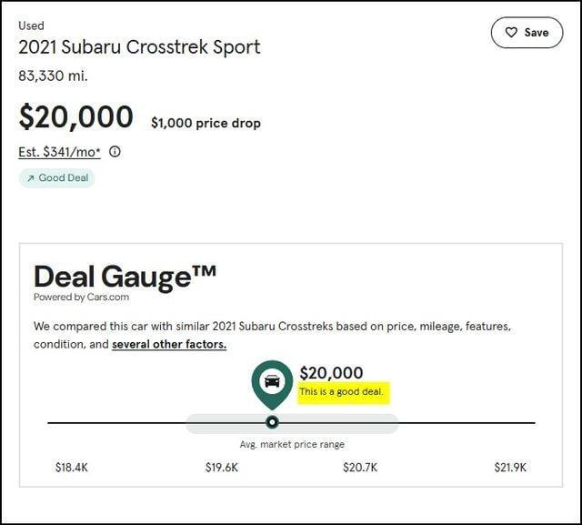
Task: Click the arrow icon in Good Deal badge
Action: click(x=31, y=177)
